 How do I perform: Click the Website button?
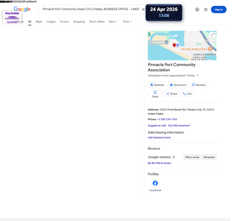click(x=157, y=85)
